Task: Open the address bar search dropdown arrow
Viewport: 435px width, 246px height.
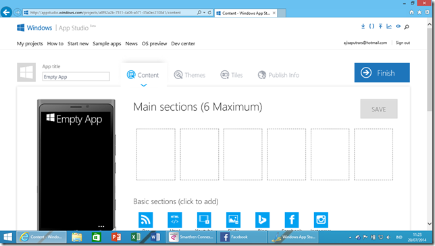Action: click(x=205, y=12)
